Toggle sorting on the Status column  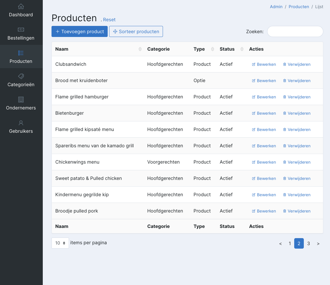(x=242, y=49)
